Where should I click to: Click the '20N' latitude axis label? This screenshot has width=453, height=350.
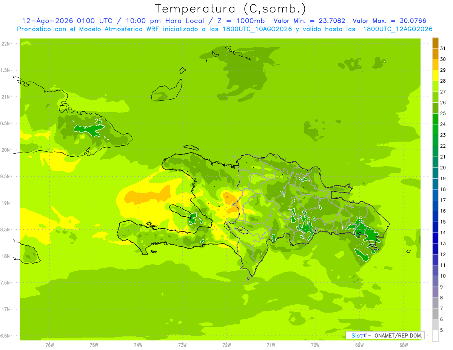point(6,150)
